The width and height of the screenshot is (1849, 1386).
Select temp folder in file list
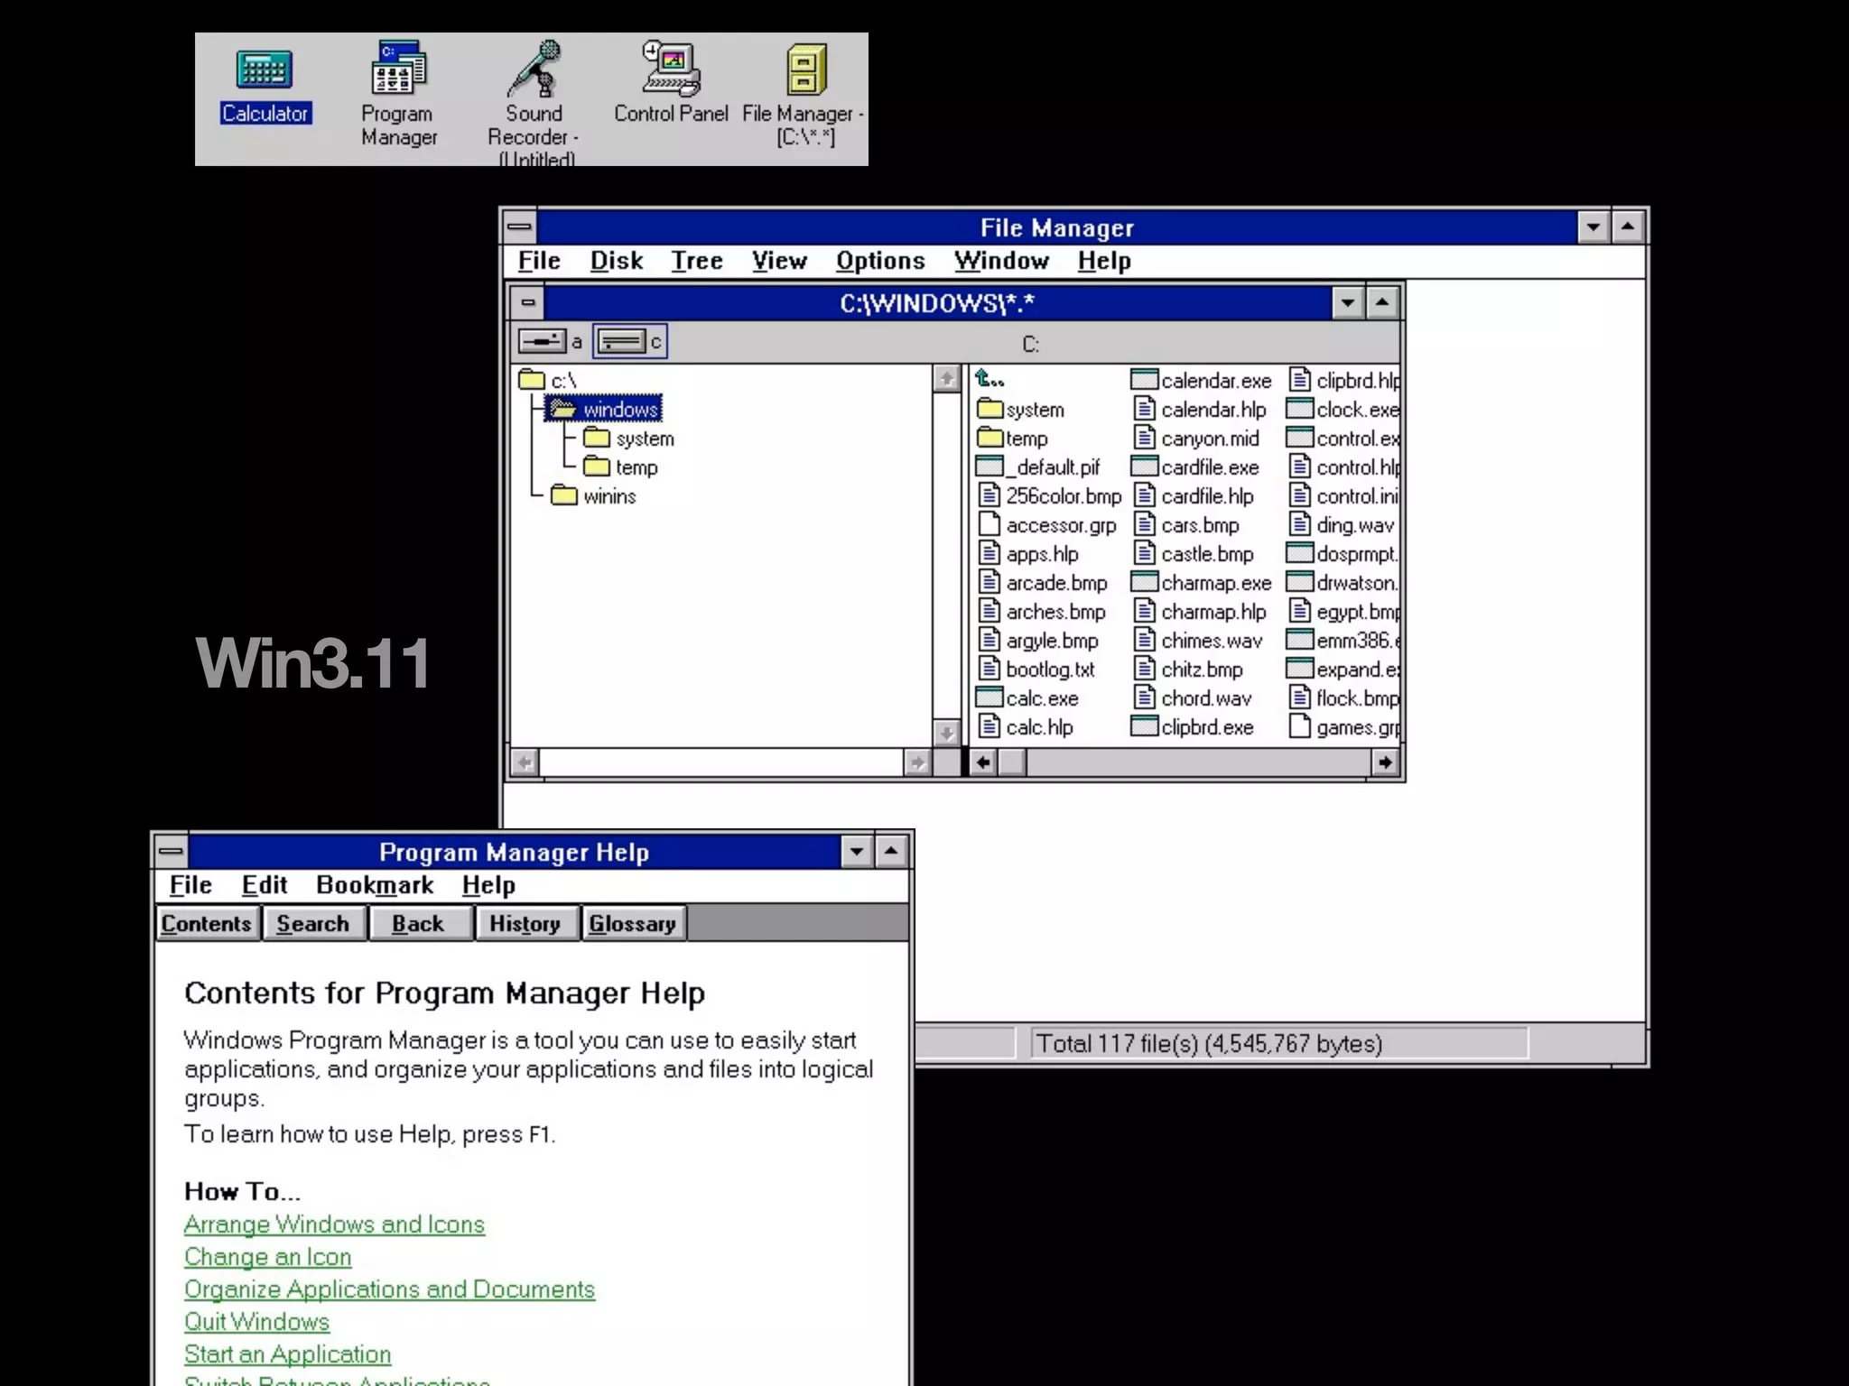[1013, 439]
